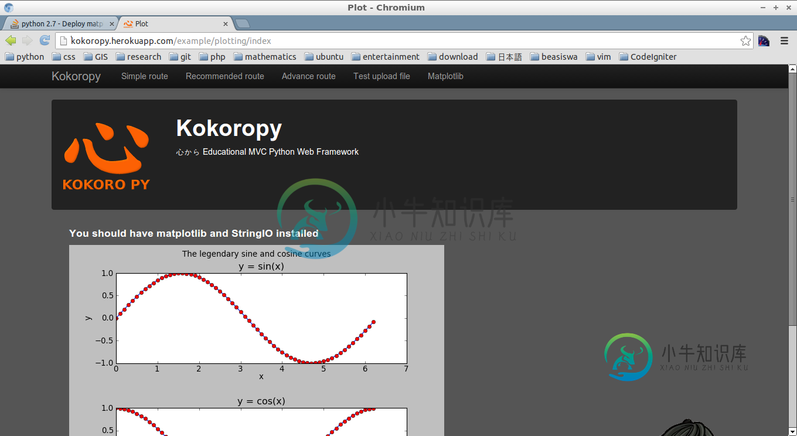Open a new tab with the new-tab button
797x436 pixels.
(x=243, y=24)
